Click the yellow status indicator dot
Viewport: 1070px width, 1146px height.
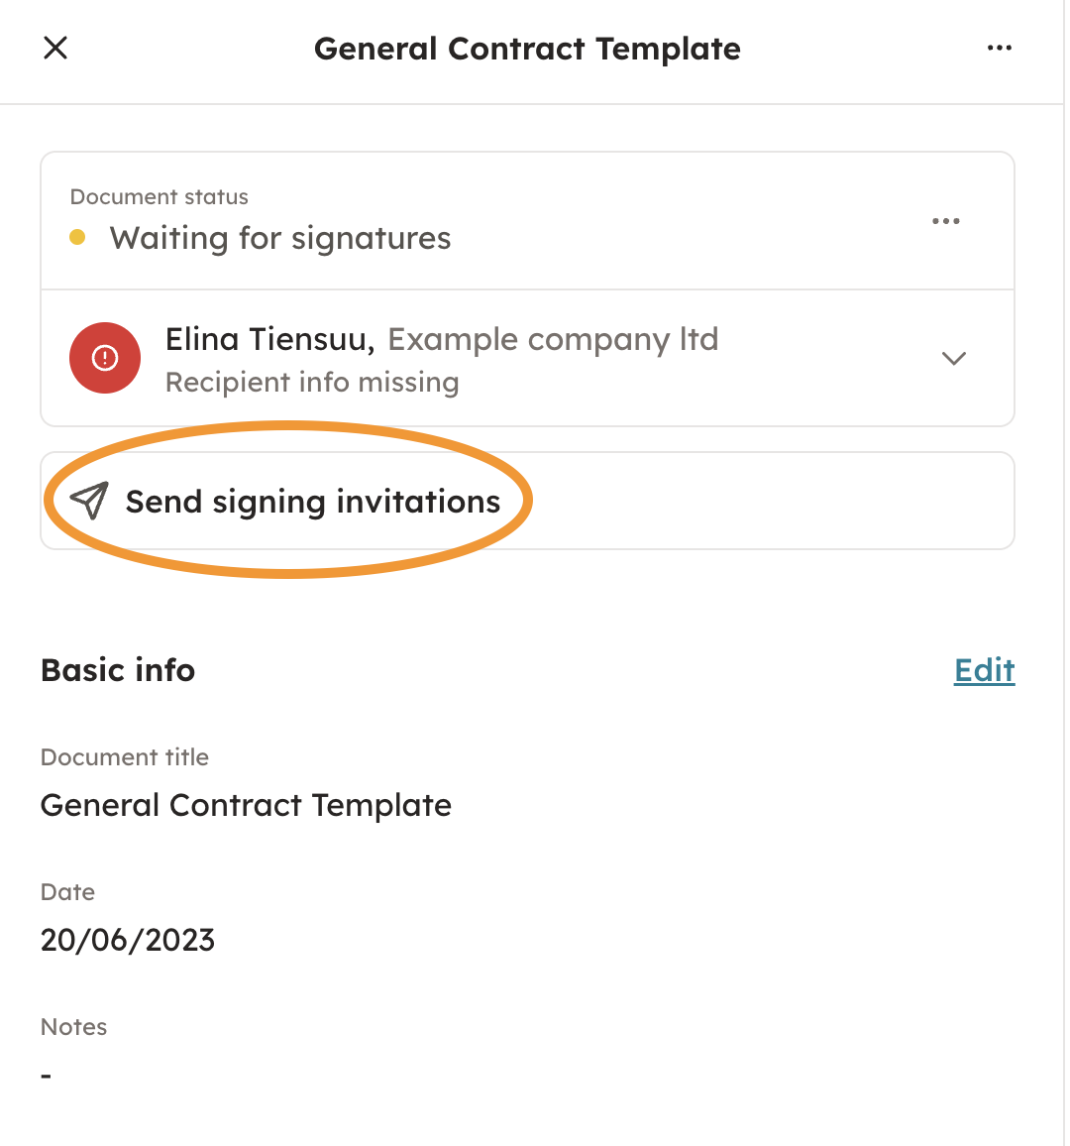pyautogui.click(x=77, y=238)
